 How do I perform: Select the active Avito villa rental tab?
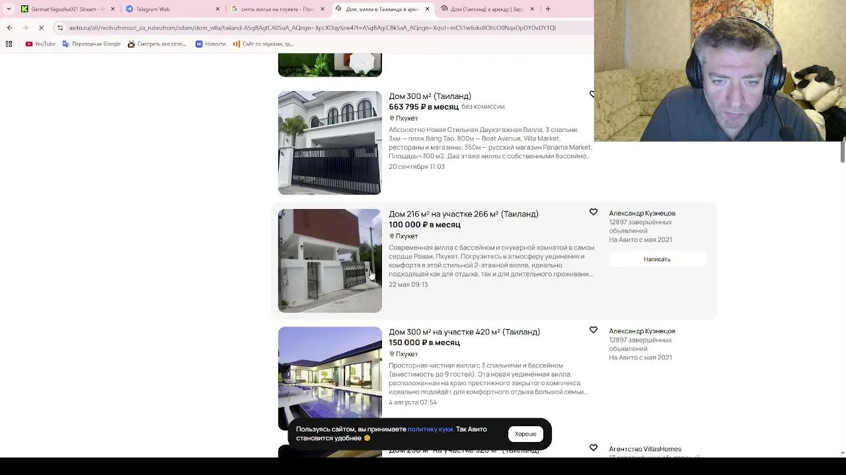pos(382,9)
